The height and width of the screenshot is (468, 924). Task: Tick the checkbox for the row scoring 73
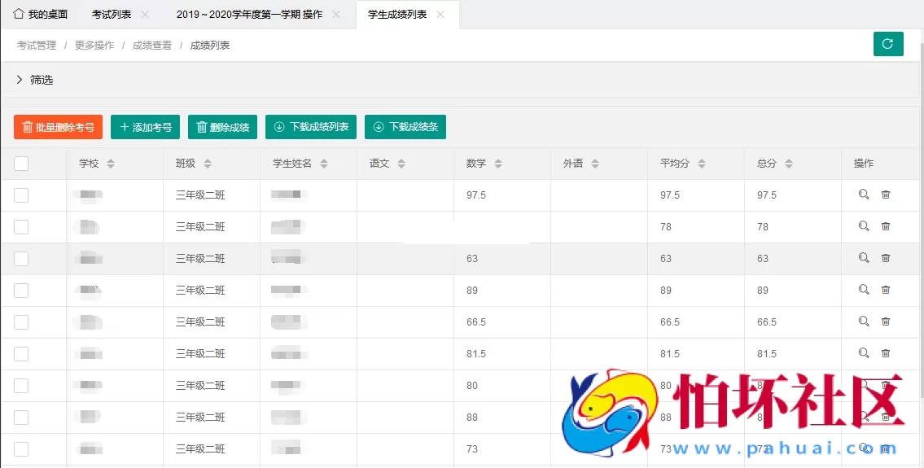(x=21, y=450)
